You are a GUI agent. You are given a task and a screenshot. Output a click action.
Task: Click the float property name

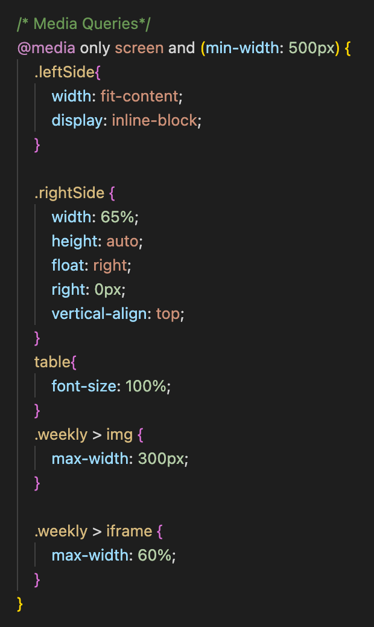[x=68, y=266]
